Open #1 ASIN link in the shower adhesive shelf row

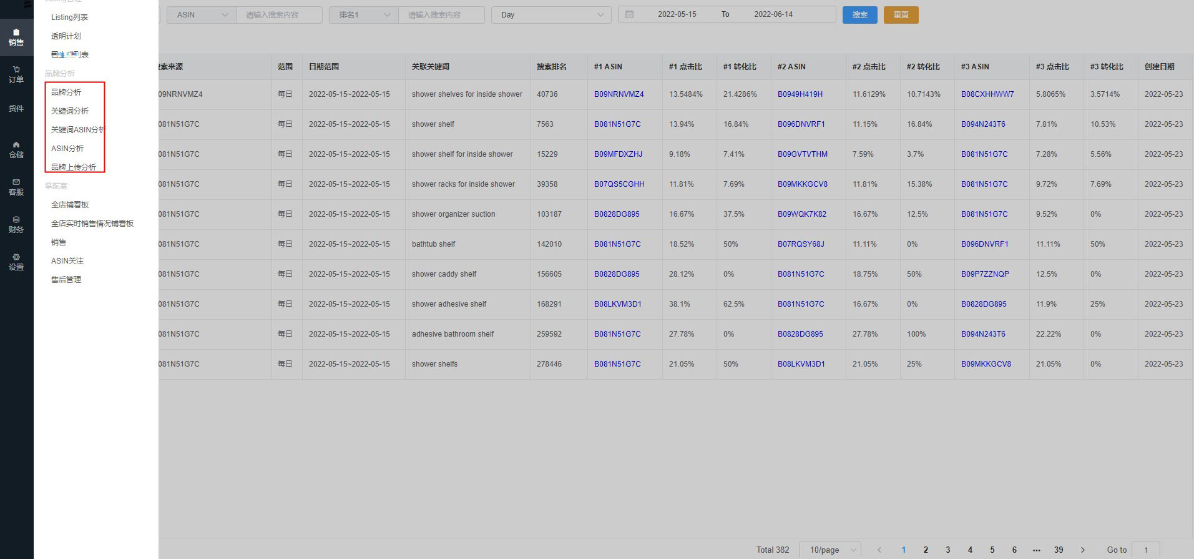click(x=618, y=304)
